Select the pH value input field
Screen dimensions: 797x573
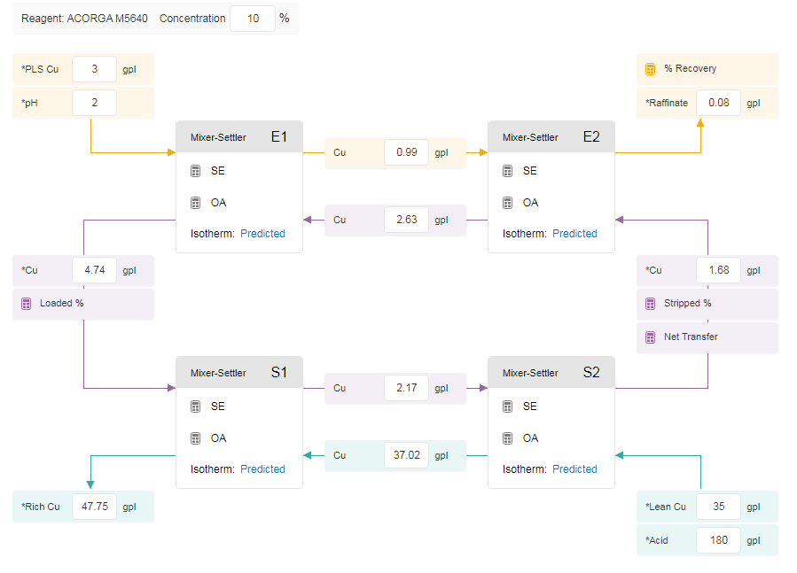(95, 103)
